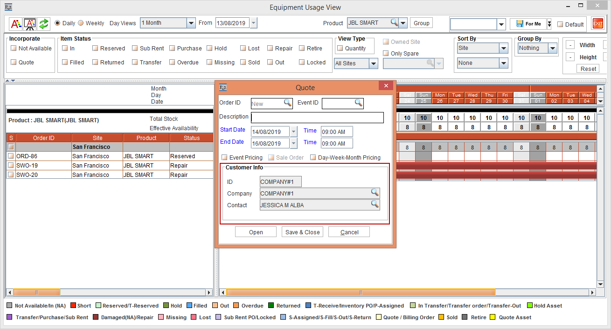Viewport: 611px width, 329px height.
Task: Click Cancel in Quote dialog
Action: 349,232
